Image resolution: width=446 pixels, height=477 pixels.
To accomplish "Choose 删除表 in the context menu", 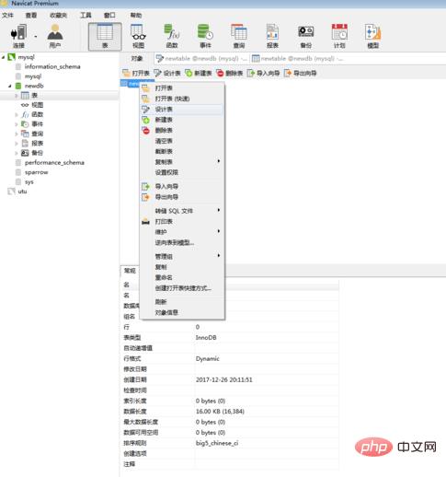I will point(182,130).
